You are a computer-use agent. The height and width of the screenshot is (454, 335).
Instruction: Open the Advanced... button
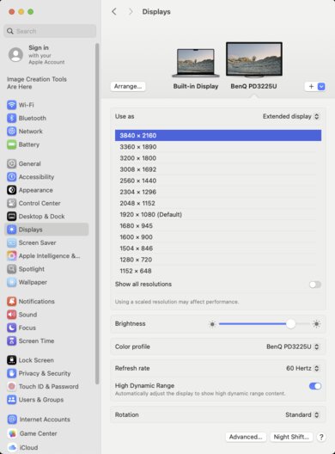point(246,437)
